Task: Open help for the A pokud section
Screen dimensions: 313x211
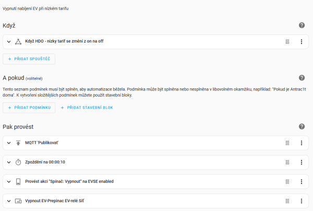Action: (302, 78)
